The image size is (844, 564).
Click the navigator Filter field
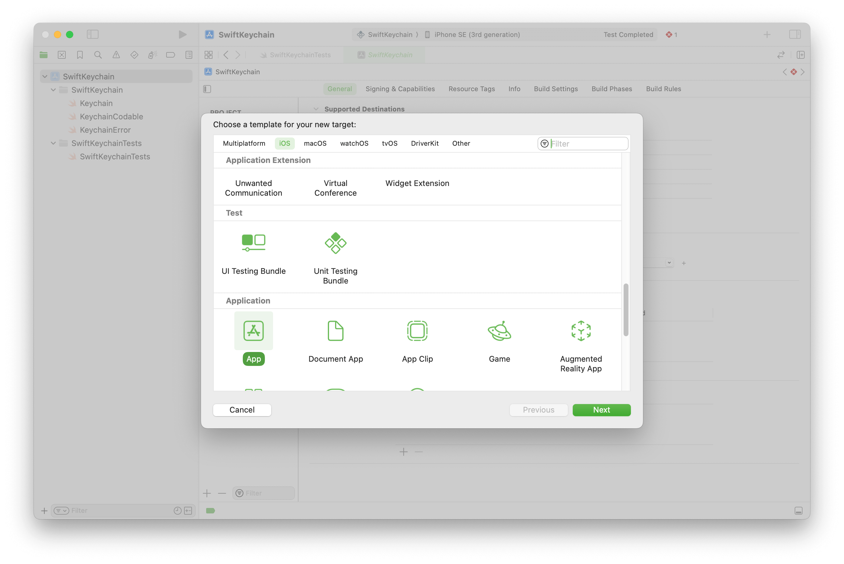point(123,510)
